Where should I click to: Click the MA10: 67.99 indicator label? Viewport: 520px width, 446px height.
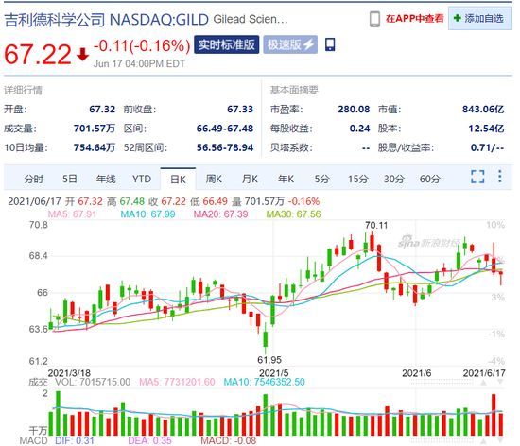[x=147, y=214]
